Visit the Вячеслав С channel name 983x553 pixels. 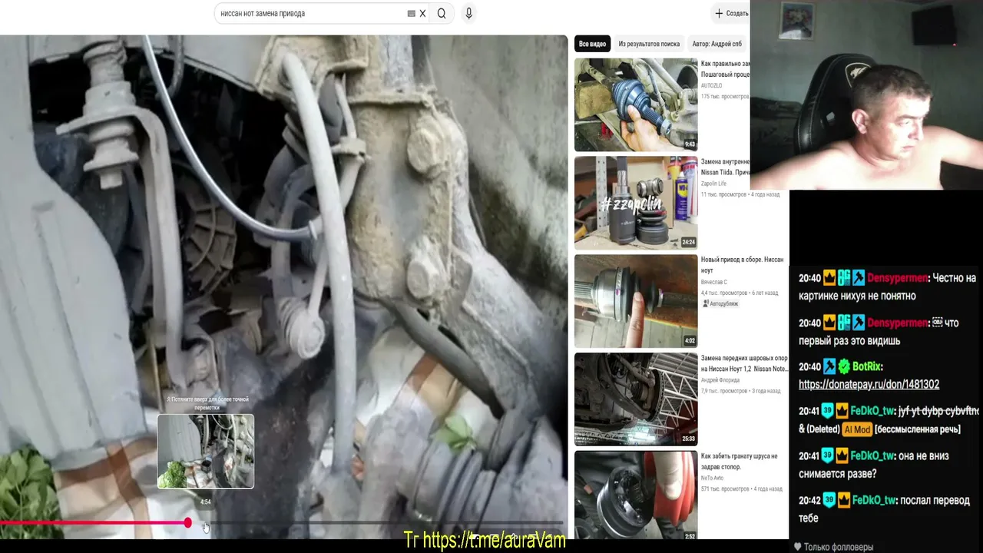click(716, 282)
